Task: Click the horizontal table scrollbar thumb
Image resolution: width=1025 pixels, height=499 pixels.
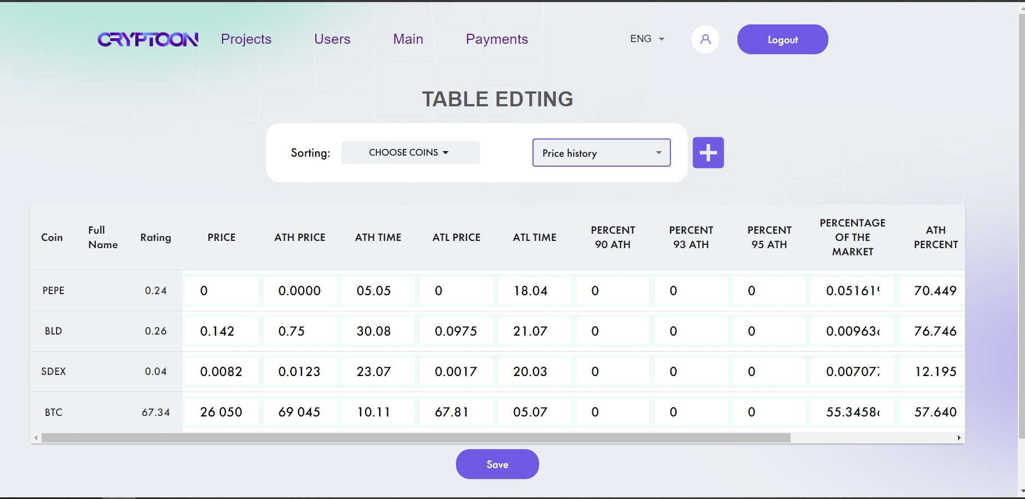Action: pos(416,438)
